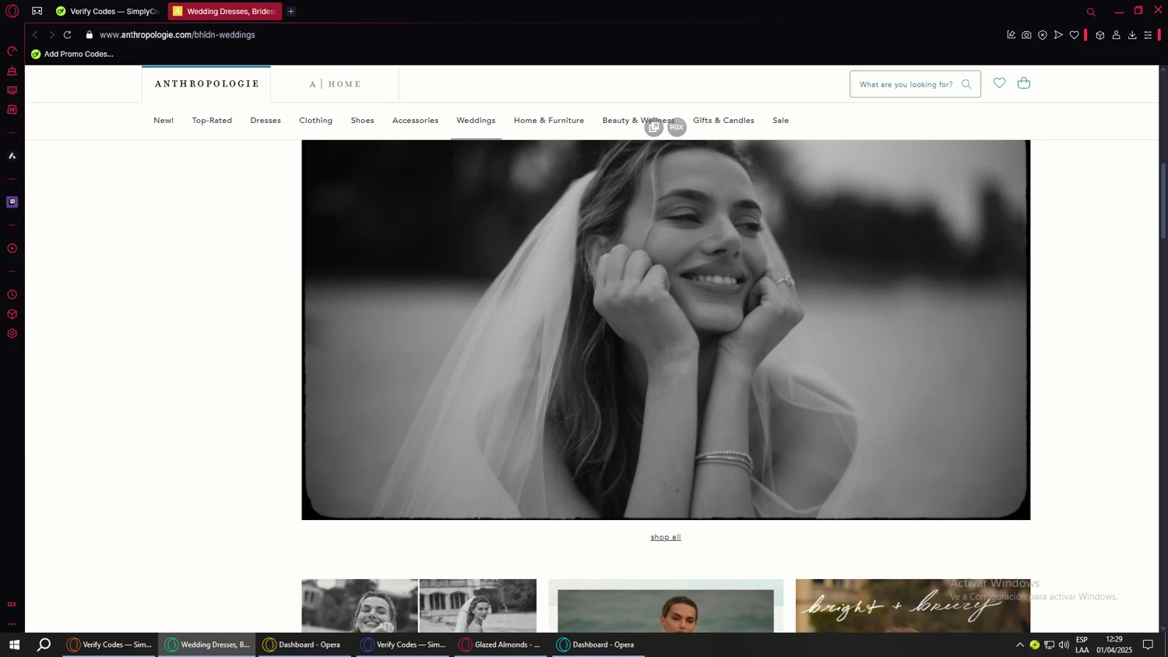Show hidden system tray icons
Image resolution: width=1168 pixels, height=657 pixels.
coord(1020,645)
